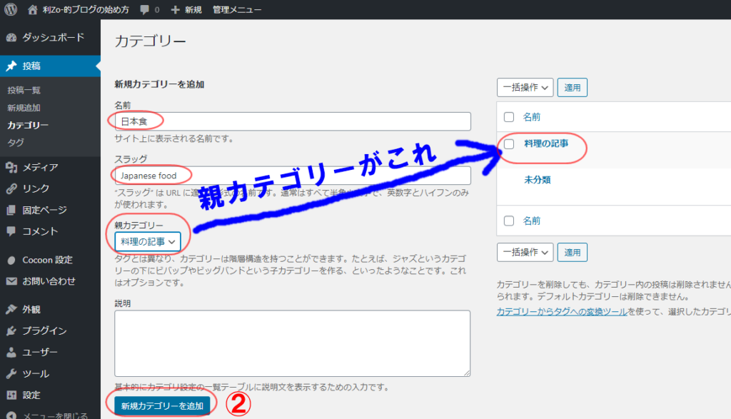Open 設定 settings in sidebar

(31, 395)
